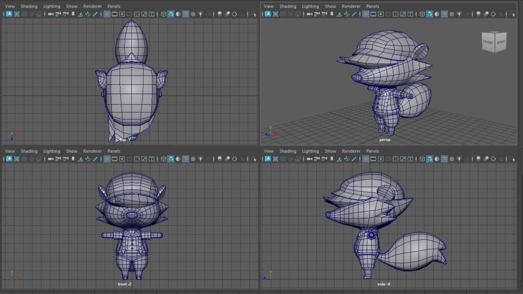Open the Renderer menu in the top panel
The width and height of the screenshot is (523, 294).
coord(92,6)
